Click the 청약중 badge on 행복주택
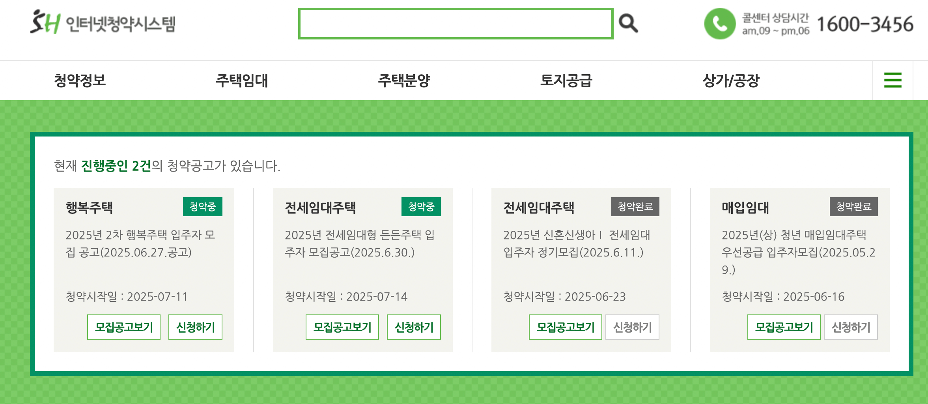 (203, 207)
